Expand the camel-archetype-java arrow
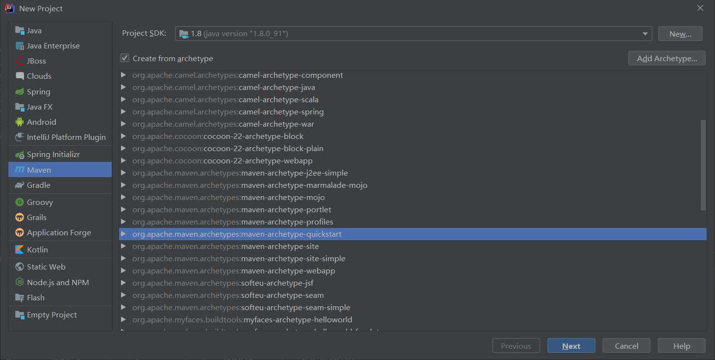This screenshot has width=715, height=360. pyautogui.click(x=123, y=87)
